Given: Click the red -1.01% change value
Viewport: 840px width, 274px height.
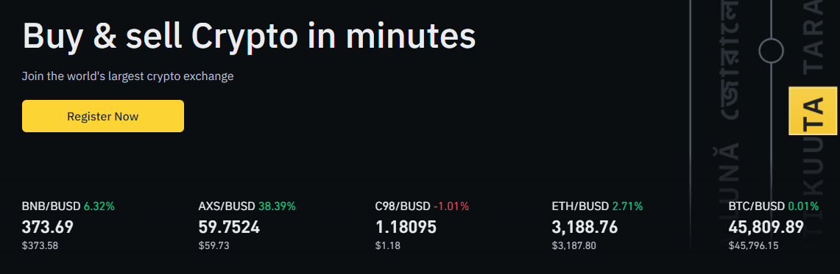Looking at the screenshot, I should point(451,206).
